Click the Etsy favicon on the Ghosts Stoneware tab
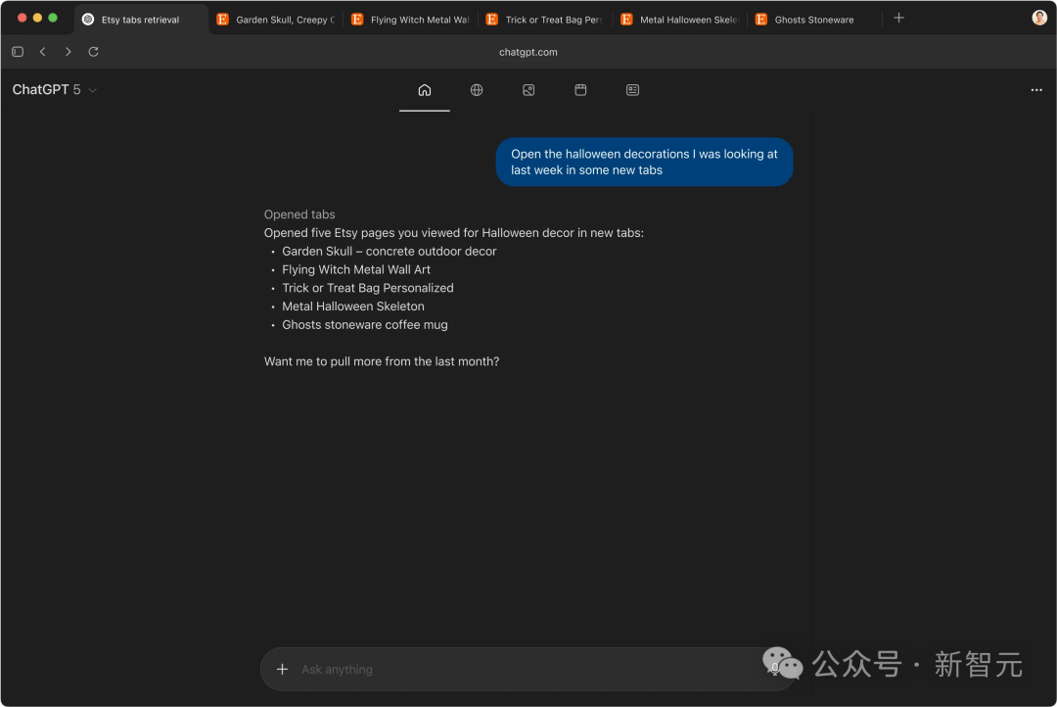The width and height of the screenshot is (1057, 707). coord(760,18)
